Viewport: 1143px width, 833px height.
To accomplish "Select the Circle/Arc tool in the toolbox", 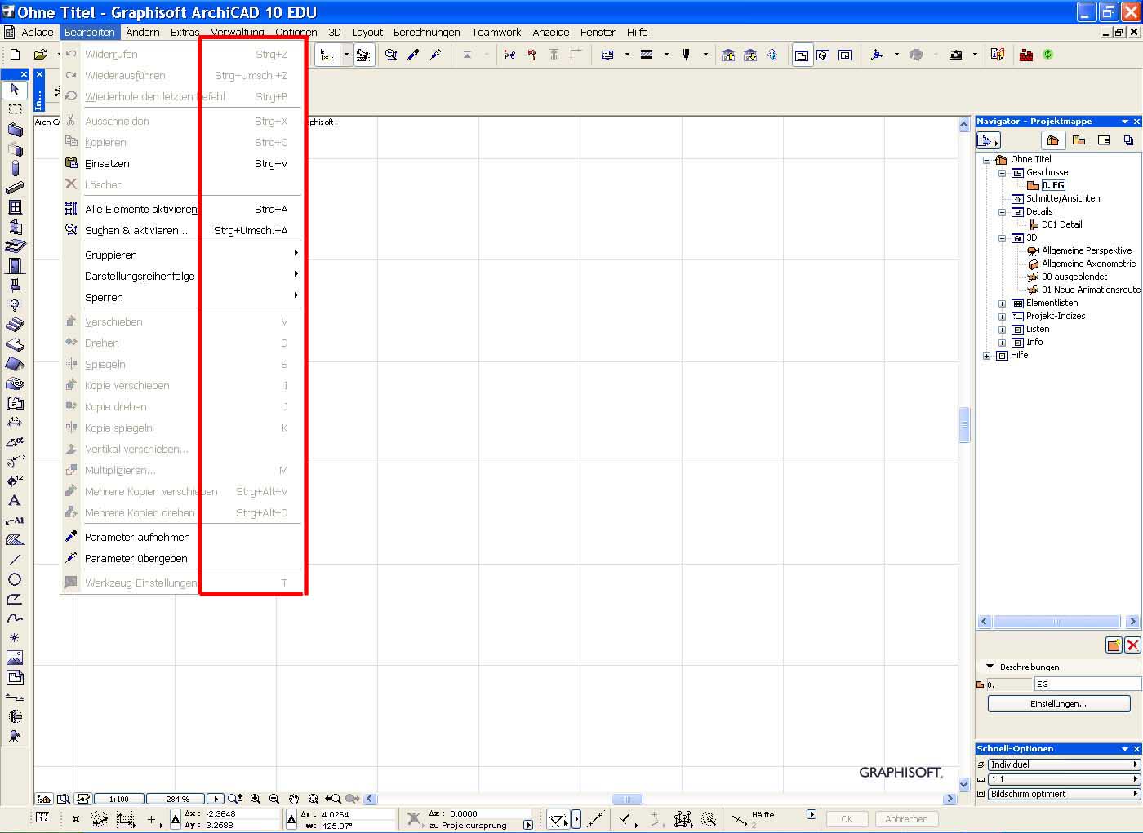I will coord(15,579).
